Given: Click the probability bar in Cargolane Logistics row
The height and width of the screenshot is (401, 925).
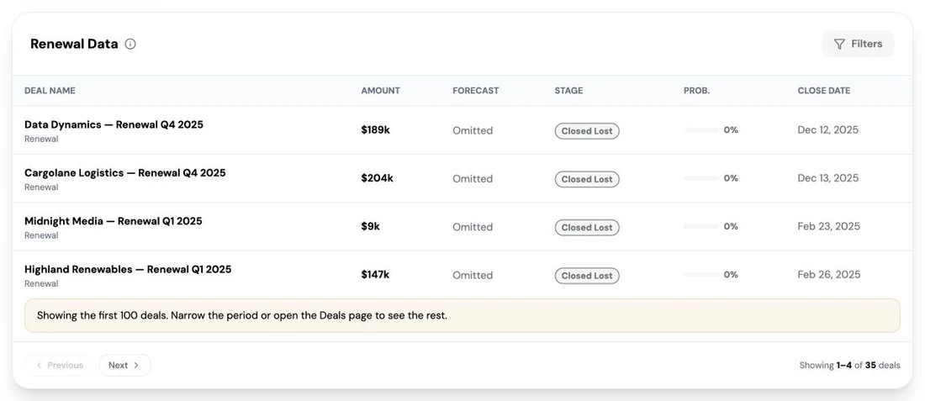Looking at the screenshot, I should coord(700,179).
